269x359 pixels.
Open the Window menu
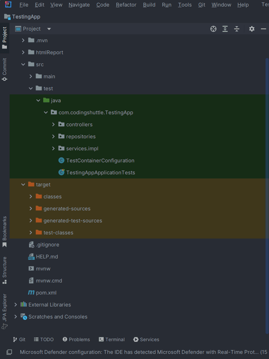coord(221,5)
